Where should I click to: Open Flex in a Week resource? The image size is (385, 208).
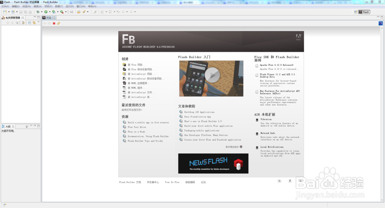136,132
